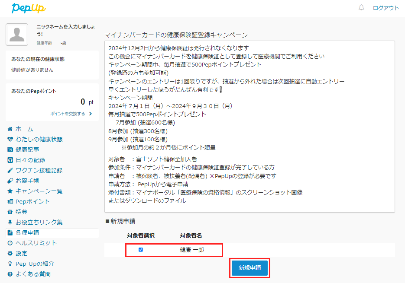The height and width of the screenshot is (283, 405).
Task: Click the 0 pt points value
Action: coord(87,102)
